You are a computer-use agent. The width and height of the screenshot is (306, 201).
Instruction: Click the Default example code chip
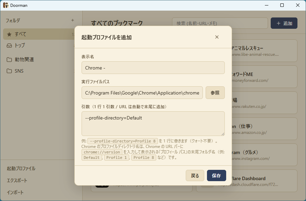point(91,157)
